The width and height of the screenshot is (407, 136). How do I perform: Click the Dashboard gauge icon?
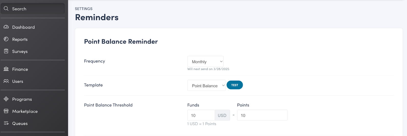[x=6, y=27]
